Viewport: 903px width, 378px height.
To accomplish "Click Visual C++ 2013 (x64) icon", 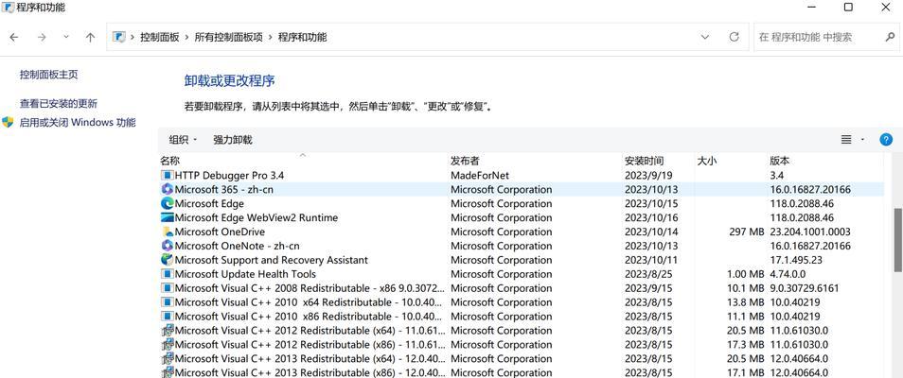I will 167,358.
